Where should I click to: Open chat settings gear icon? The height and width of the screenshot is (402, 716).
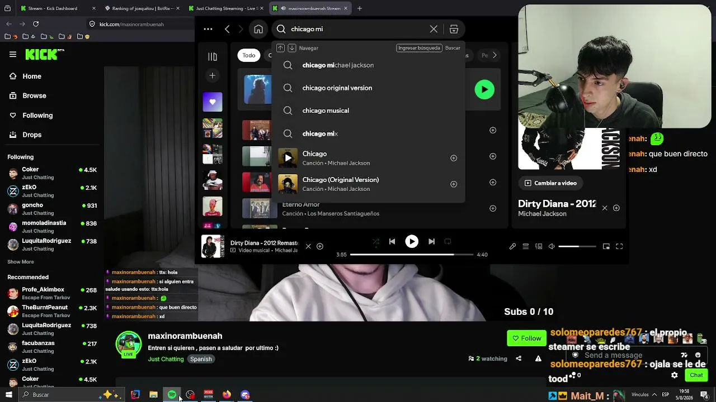pyautogui.click(x=675, y=375)
